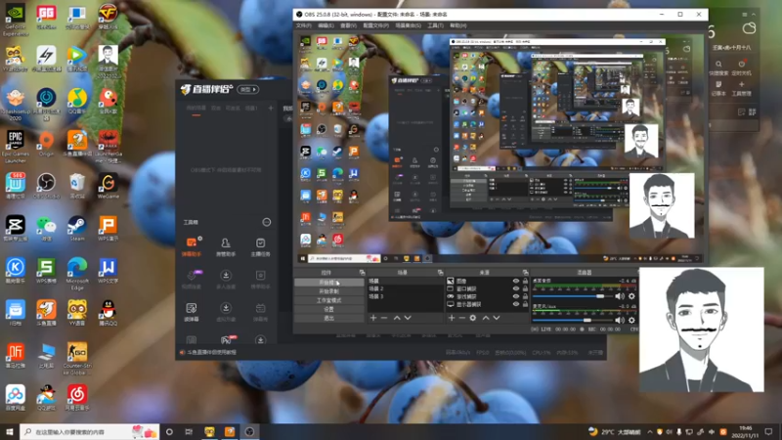Open the pill dropdown beside the companion logo

248,89
